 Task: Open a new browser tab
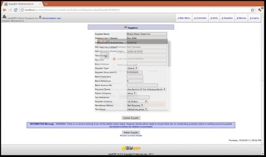46,4
